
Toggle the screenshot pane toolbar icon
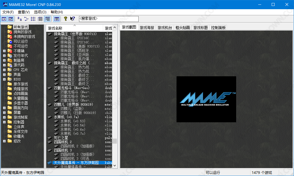tap(11, 19)
